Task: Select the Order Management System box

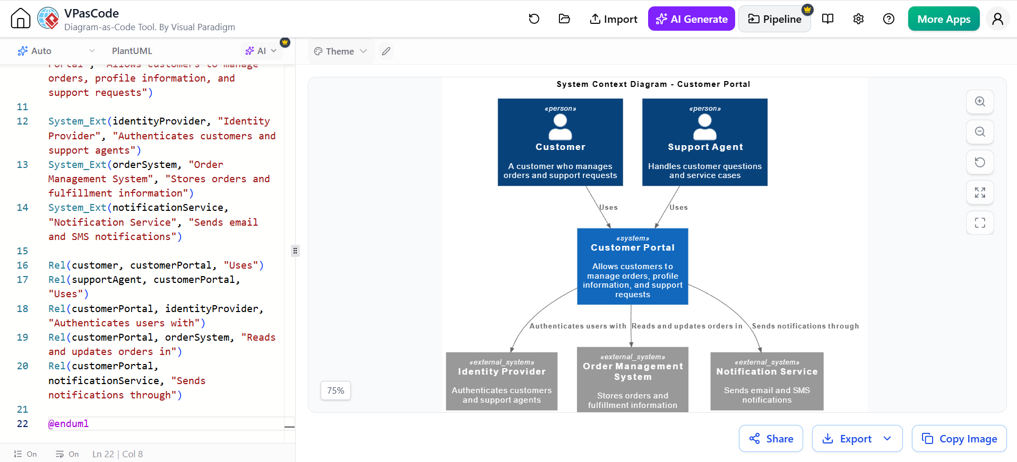Action: click(633, 379)
